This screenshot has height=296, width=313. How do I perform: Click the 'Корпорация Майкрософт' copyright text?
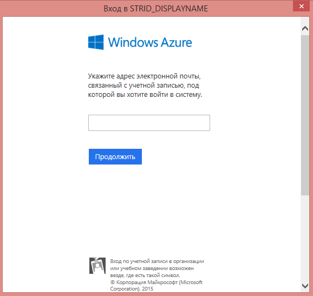point(156,285)
